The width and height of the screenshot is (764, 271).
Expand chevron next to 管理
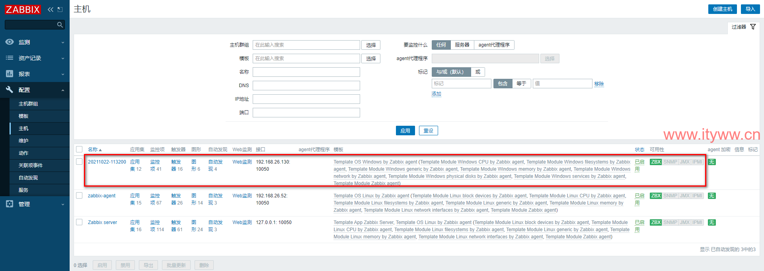point(63,205)
